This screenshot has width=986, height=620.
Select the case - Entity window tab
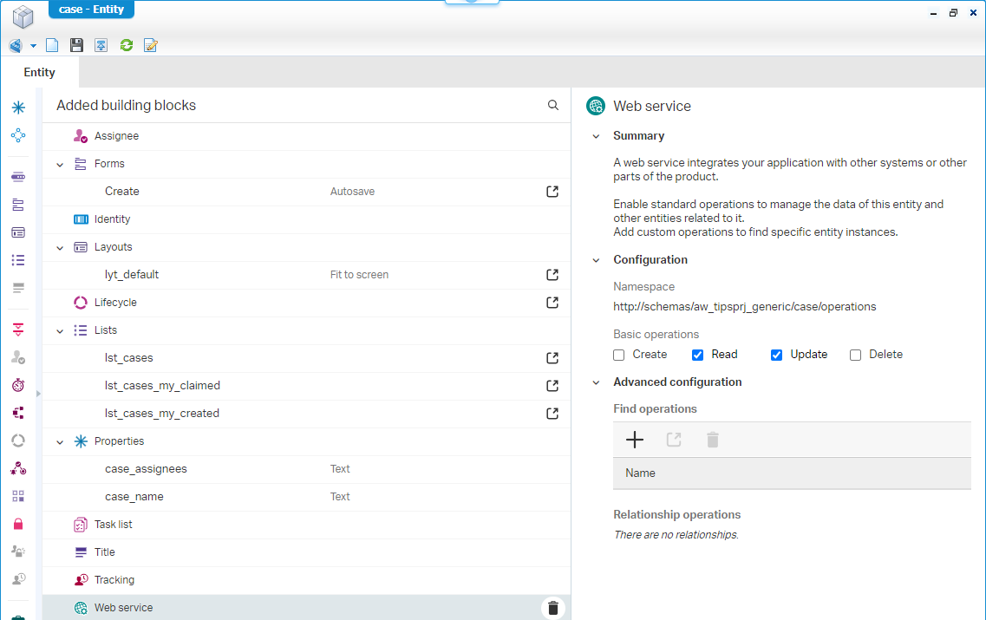pyautogui.click(x=91, y=10)
